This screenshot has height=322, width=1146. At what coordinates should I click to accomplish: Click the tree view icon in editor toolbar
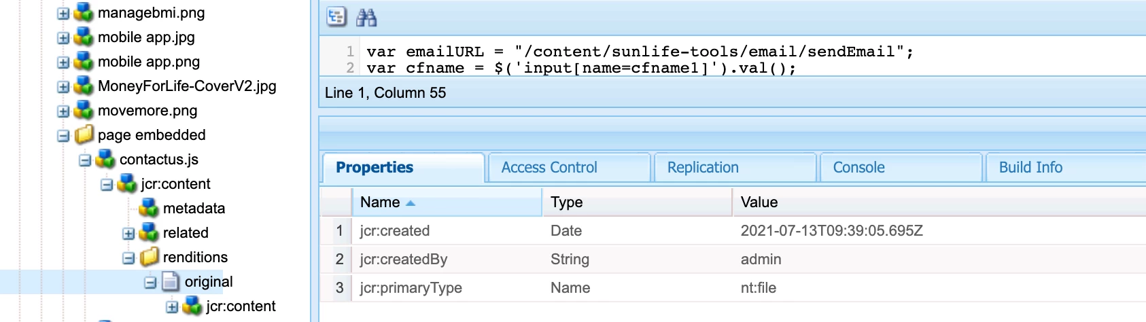pos(336,17)
